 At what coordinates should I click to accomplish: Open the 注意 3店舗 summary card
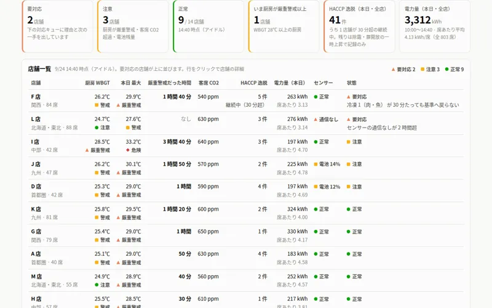tap(133, 26)
